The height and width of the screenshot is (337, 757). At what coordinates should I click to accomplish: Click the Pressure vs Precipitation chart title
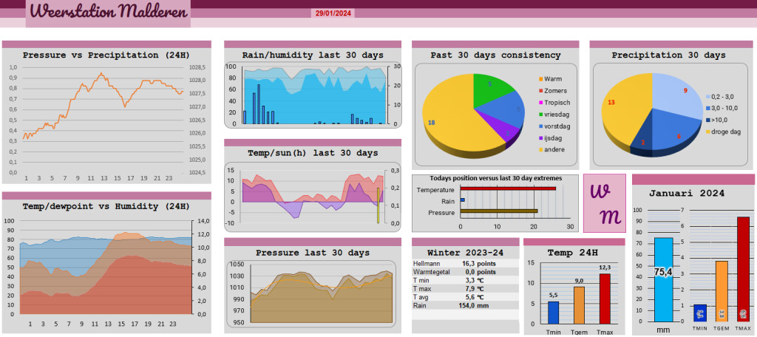(x=106, y=55)
